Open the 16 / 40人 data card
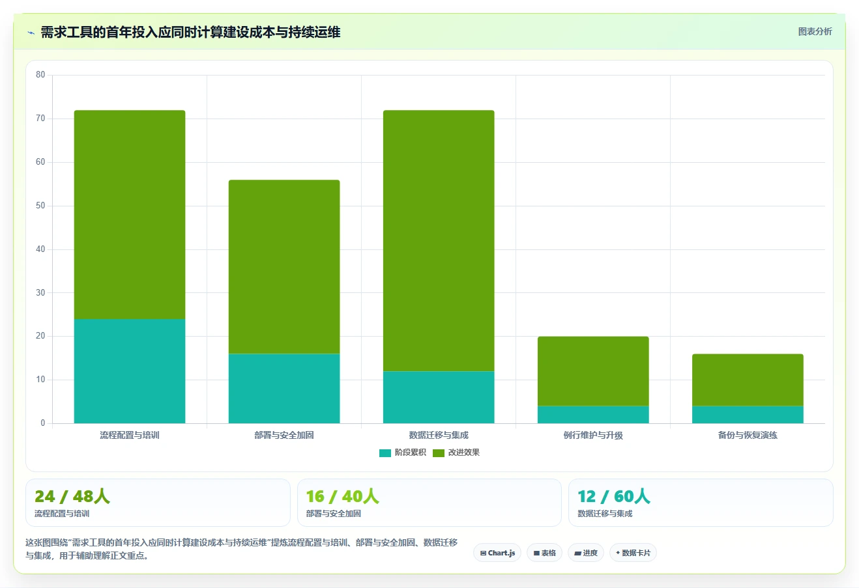Screen dimensions: 859x588 click(429, 503)
